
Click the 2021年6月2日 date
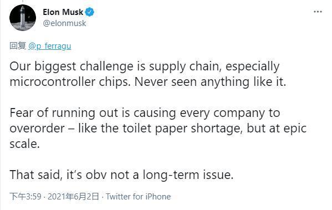click(x=73, y=197)
